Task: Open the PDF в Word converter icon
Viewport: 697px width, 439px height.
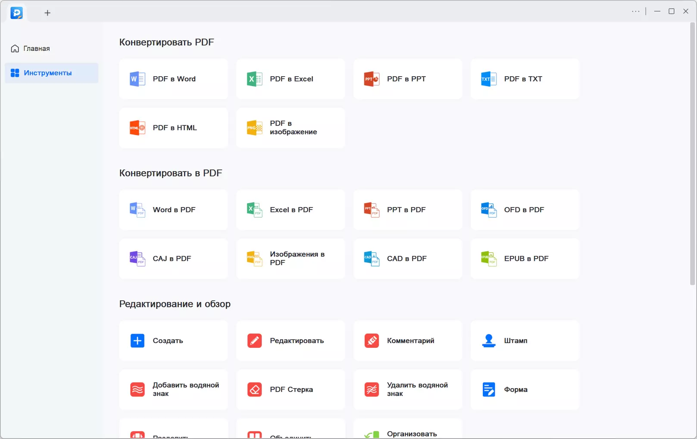Action: (137, 79)
